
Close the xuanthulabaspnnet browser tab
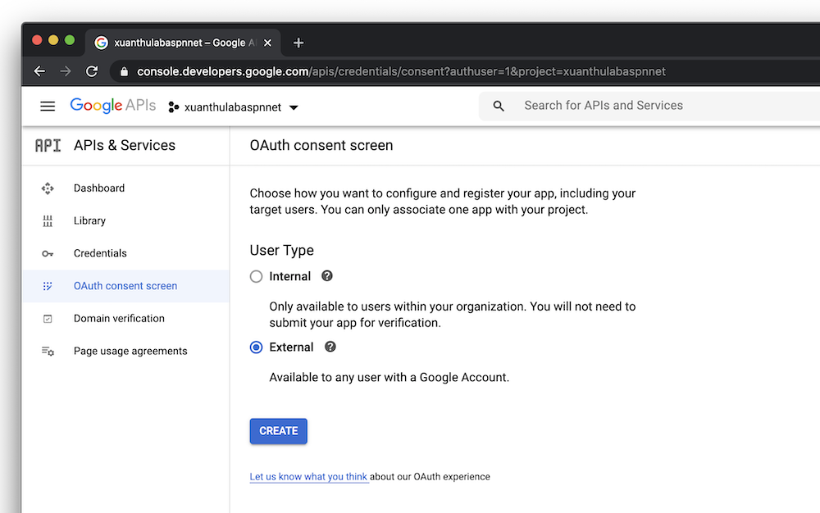tap(268, 43)
